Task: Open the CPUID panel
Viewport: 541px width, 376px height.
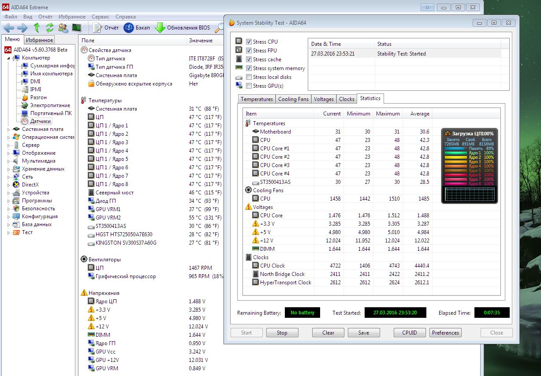Action: [410, 333]
